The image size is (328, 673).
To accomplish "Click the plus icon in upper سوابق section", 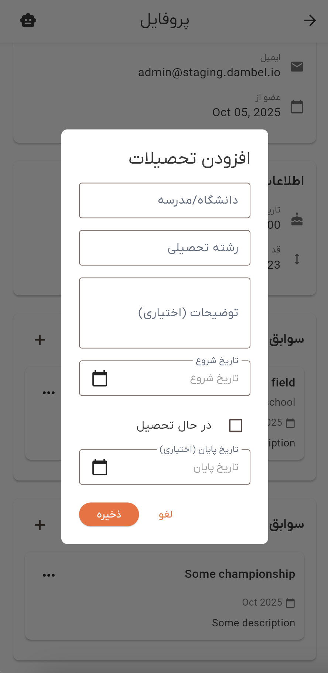I will tap(39, 339).
